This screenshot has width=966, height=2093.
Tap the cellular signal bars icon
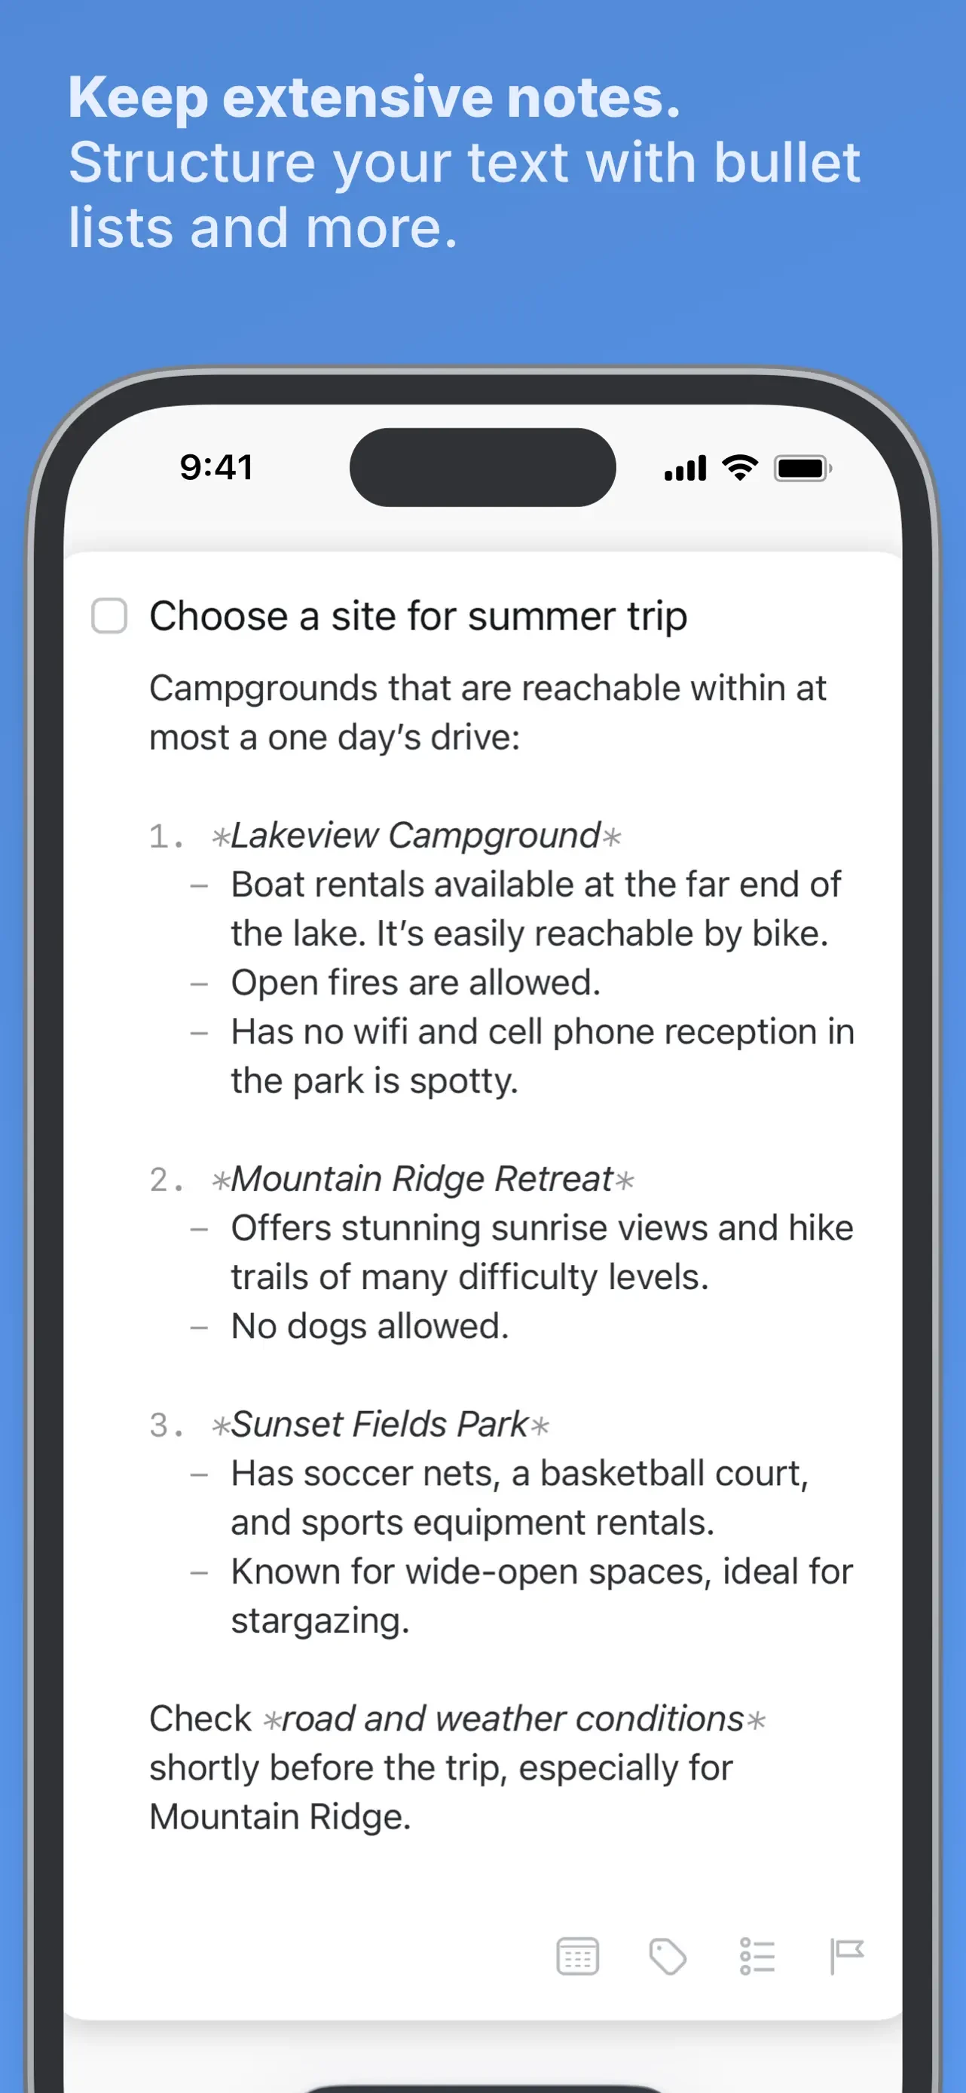point(686,469)
